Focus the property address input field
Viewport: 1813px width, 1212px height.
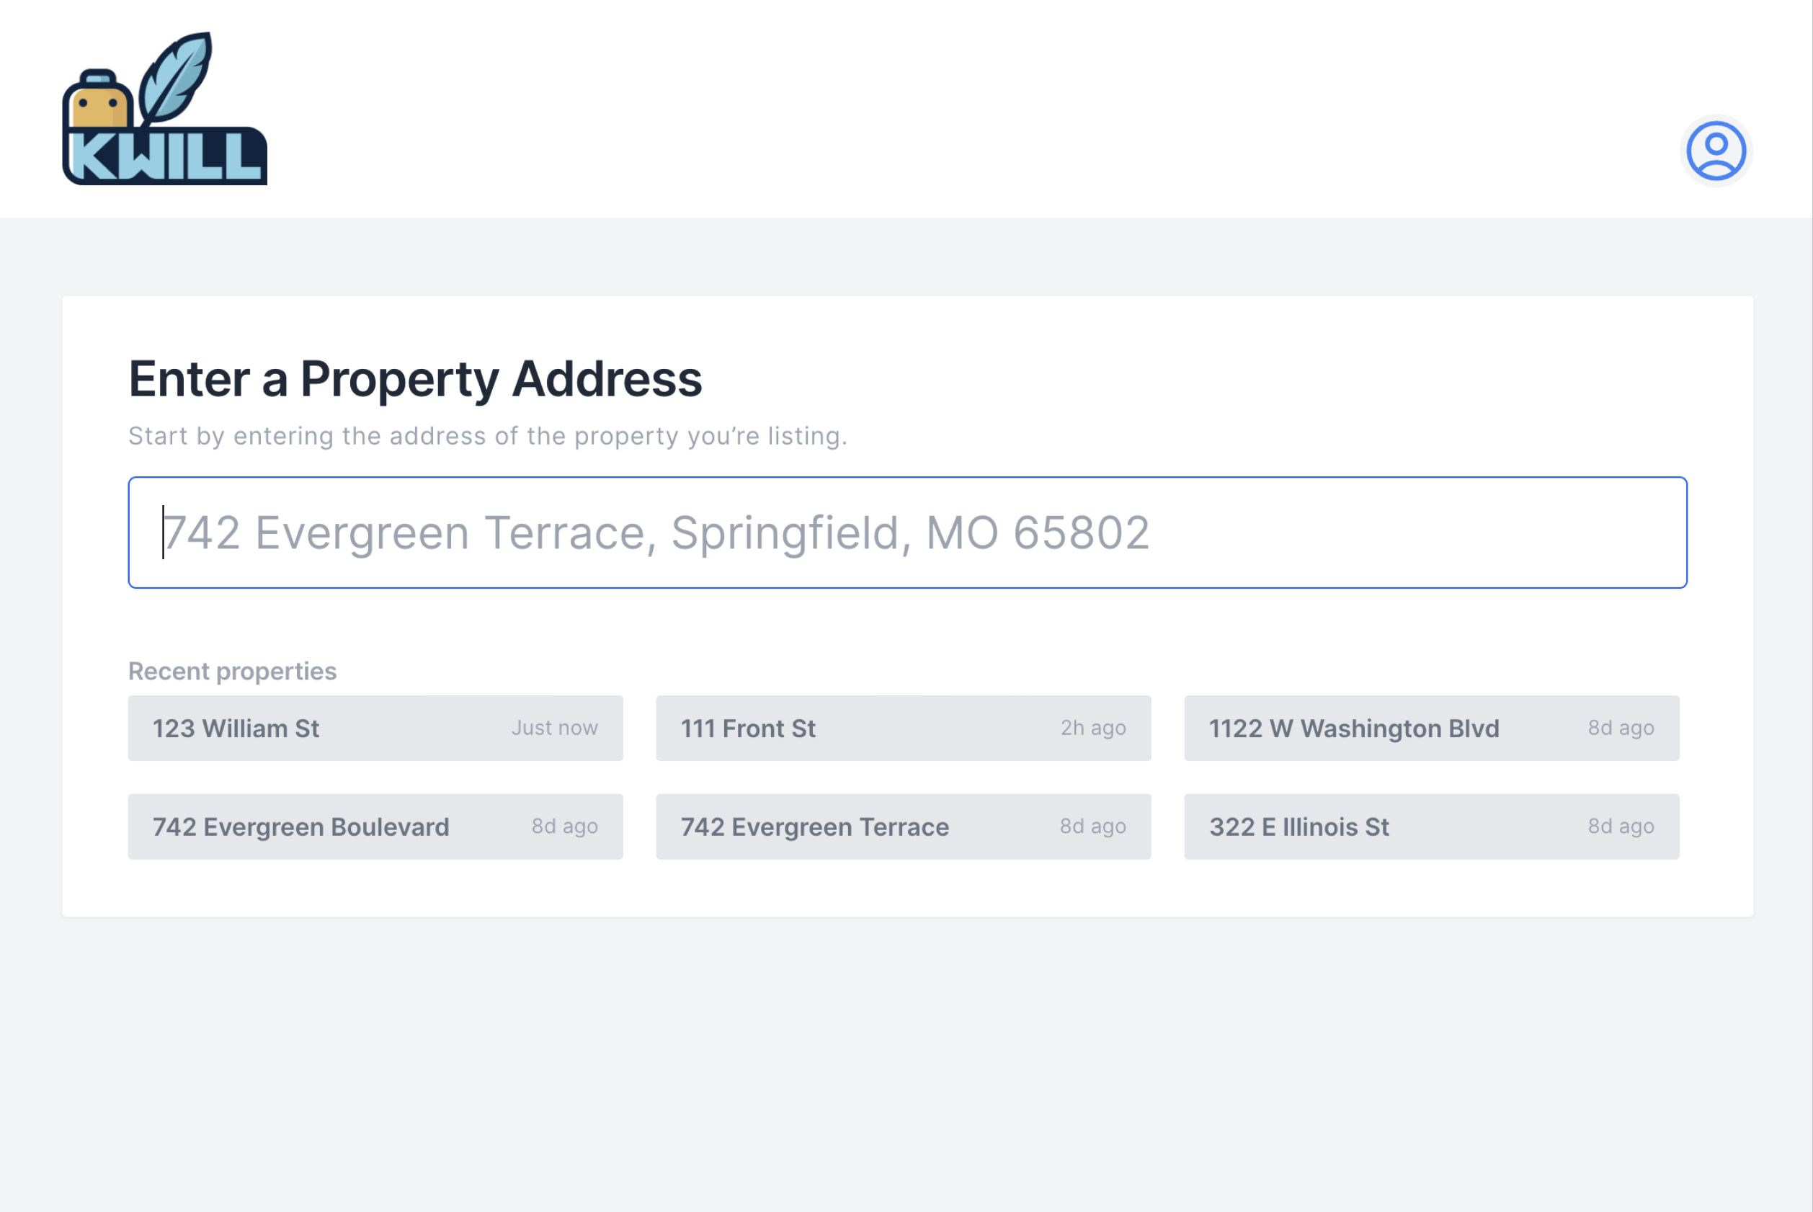[907, 533]
